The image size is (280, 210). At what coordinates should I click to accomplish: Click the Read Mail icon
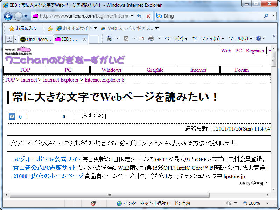click(x=141, y=38)
